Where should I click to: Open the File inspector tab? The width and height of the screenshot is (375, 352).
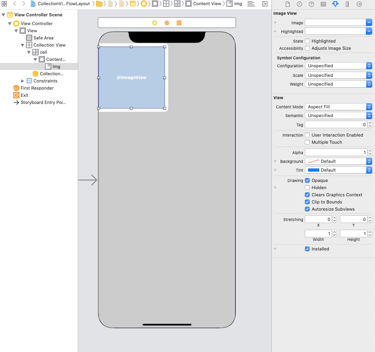(287, 4)
